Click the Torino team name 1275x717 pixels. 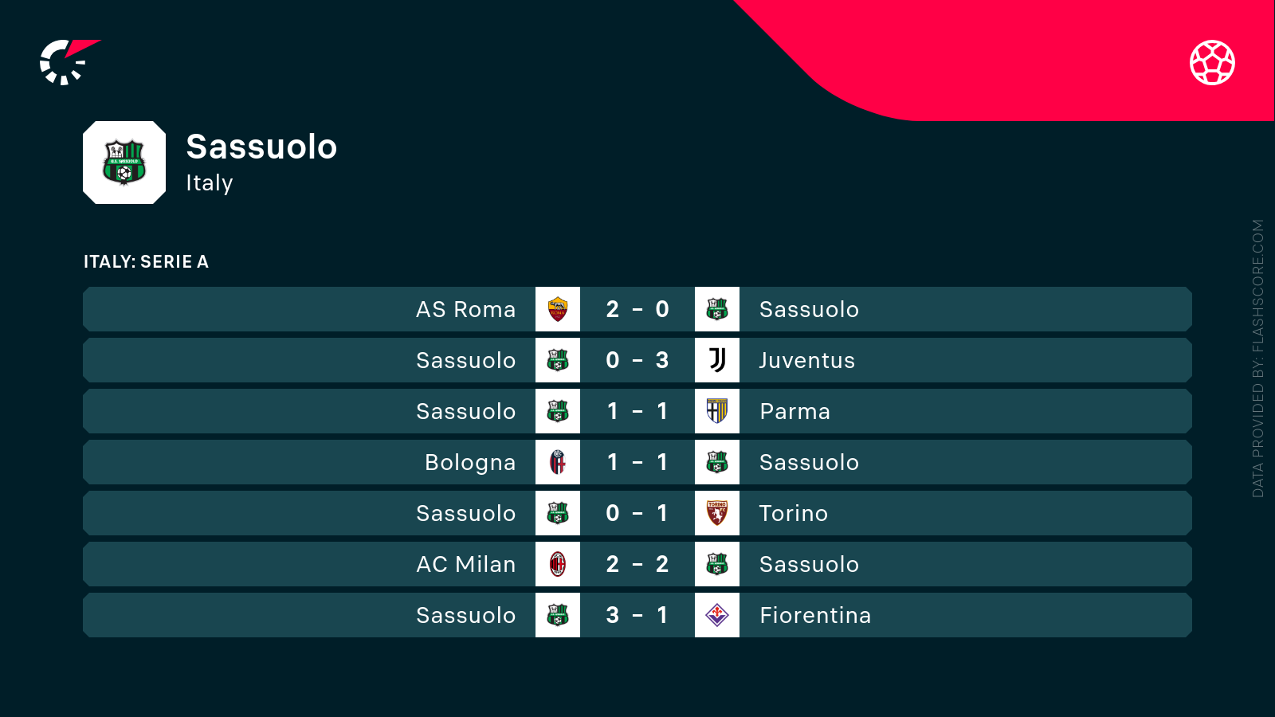point(793,513)
